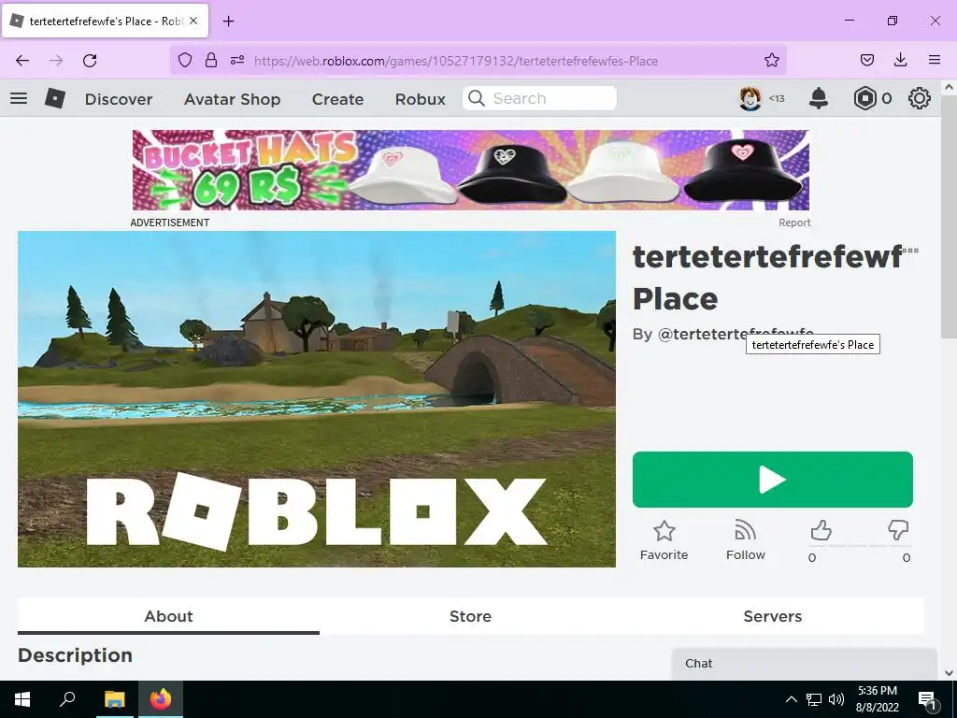Click the page vertical scrollbar thumb
The height and width of the screenshot is (718, 957).
pos(949,216)
